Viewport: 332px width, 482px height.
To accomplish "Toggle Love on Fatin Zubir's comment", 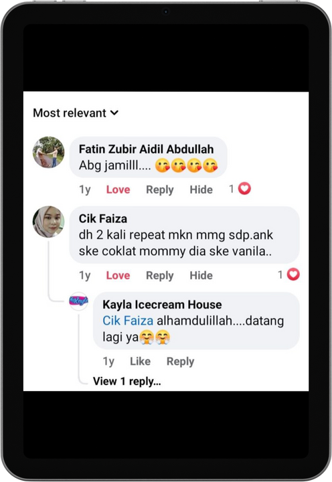I will 118,189.
